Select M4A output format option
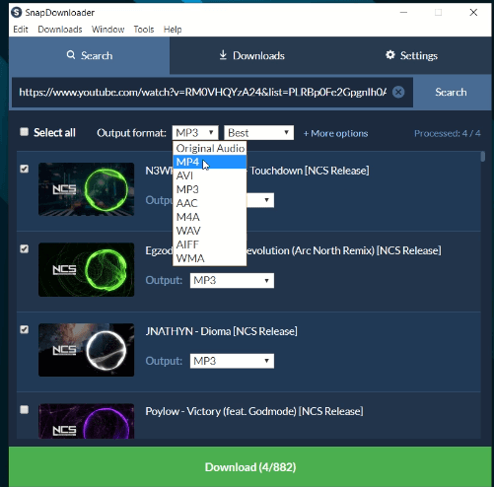This screenshot has height=487, width=494. click(210, 217)
